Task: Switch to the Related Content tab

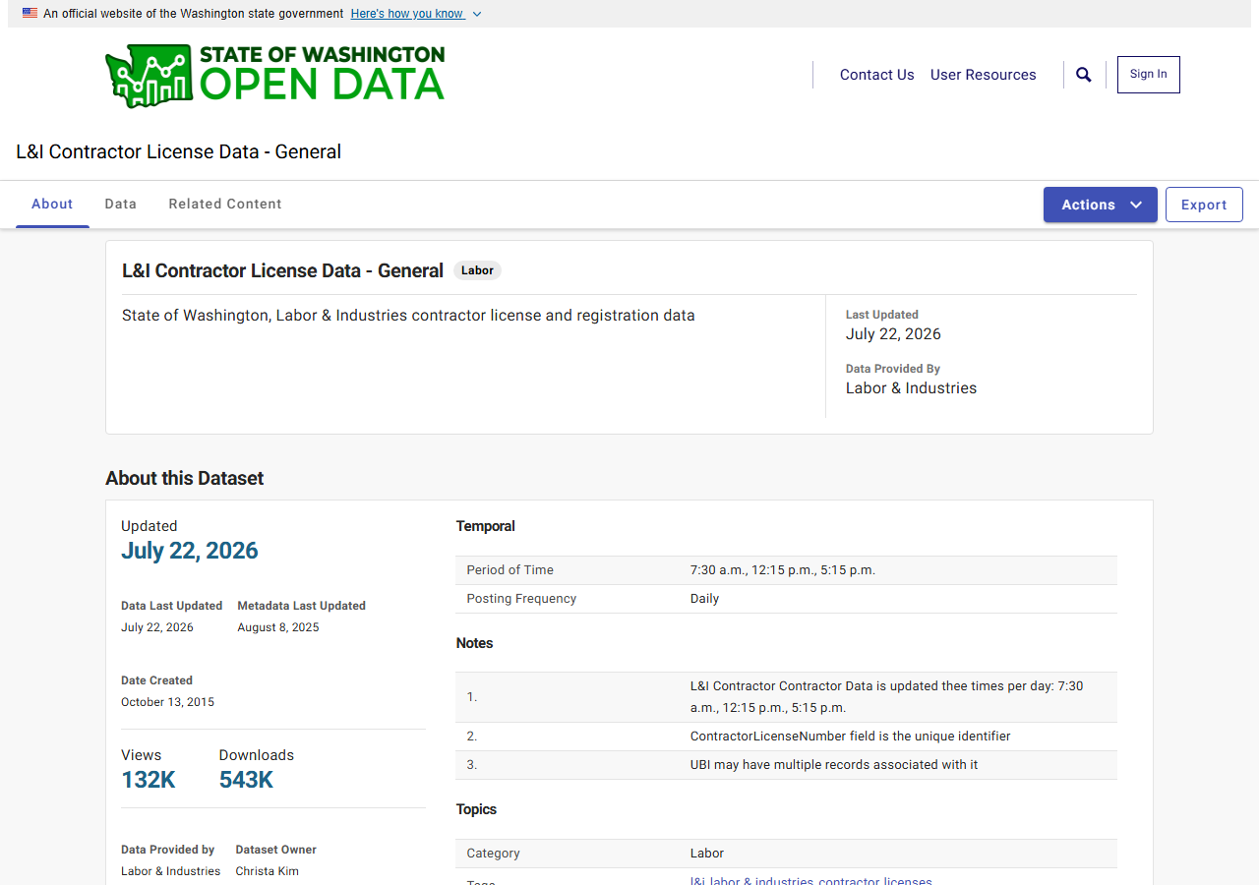Action: coord(225,205)
